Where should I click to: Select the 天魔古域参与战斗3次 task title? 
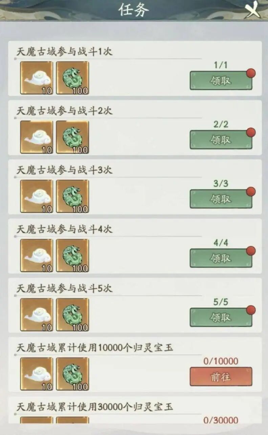(x=65, y=170)
